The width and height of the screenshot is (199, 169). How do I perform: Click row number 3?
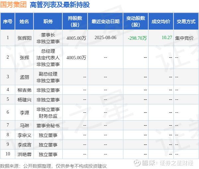click(x=8, y=77)
